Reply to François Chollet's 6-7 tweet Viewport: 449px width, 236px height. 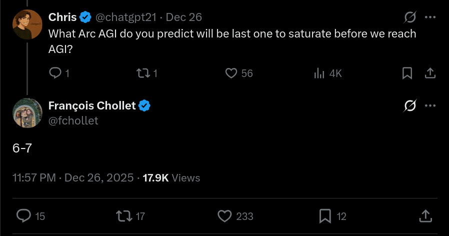pos(24,216)
